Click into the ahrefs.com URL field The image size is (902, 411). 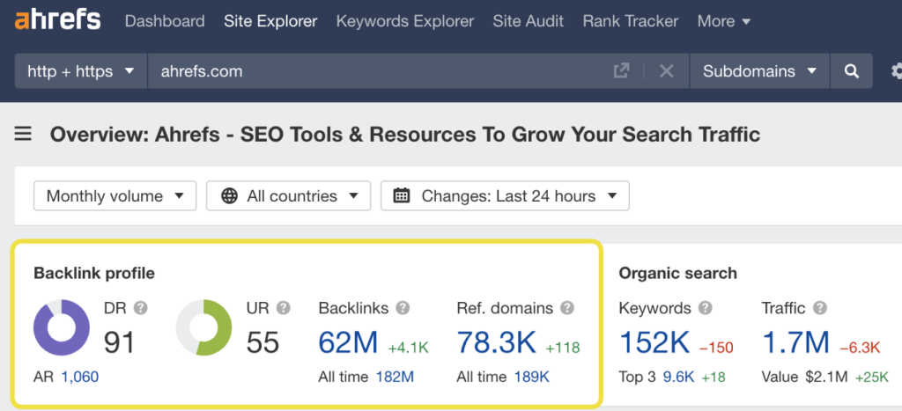click(380, 71)
